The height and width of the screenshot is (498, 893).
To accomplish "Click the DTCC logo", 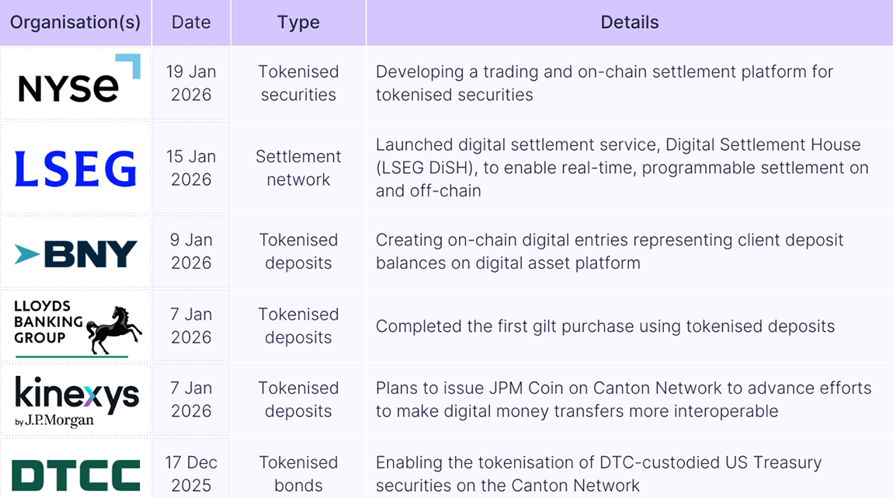I will (x=76, y=475).
